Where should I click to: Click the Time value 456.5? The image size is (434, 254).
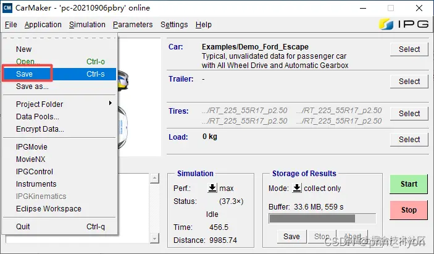coord(219,227)
